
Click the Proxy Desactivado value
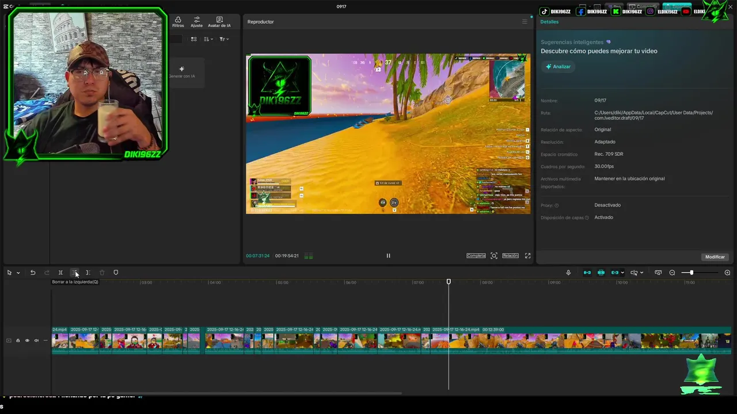click(x=607, y=205)
